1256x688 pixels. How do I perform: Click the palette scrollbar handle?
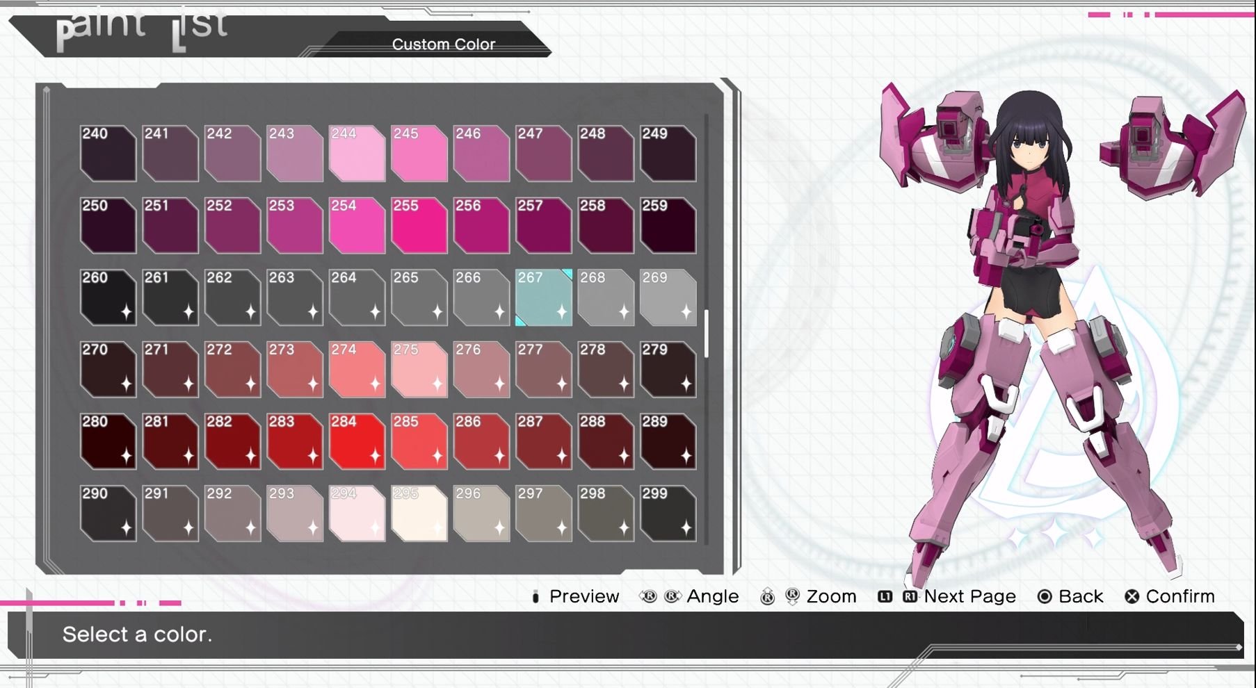[x=707, y=334]
